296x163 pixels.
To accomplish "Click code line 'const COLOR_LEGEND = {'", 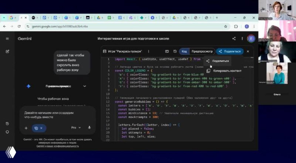I will [133, 71].
